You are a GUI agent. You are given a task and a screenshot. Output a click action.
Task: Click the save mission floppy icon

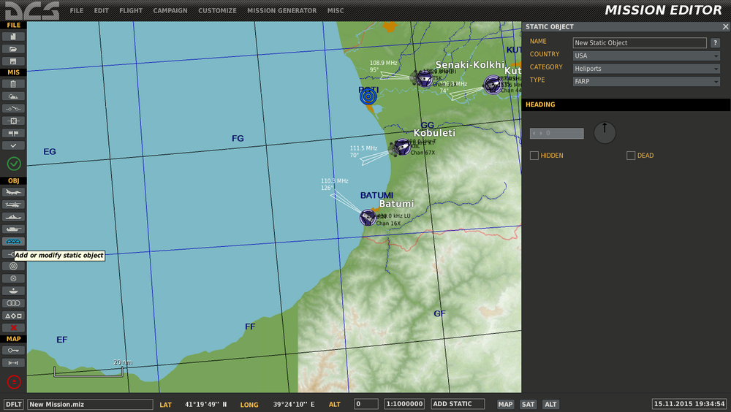coord(13,61)
